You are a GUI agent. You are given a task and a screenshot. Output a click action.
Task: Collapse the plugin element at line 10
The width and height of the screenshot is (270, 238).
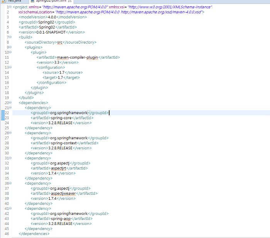pyautogui.click(x=10, y=52)
